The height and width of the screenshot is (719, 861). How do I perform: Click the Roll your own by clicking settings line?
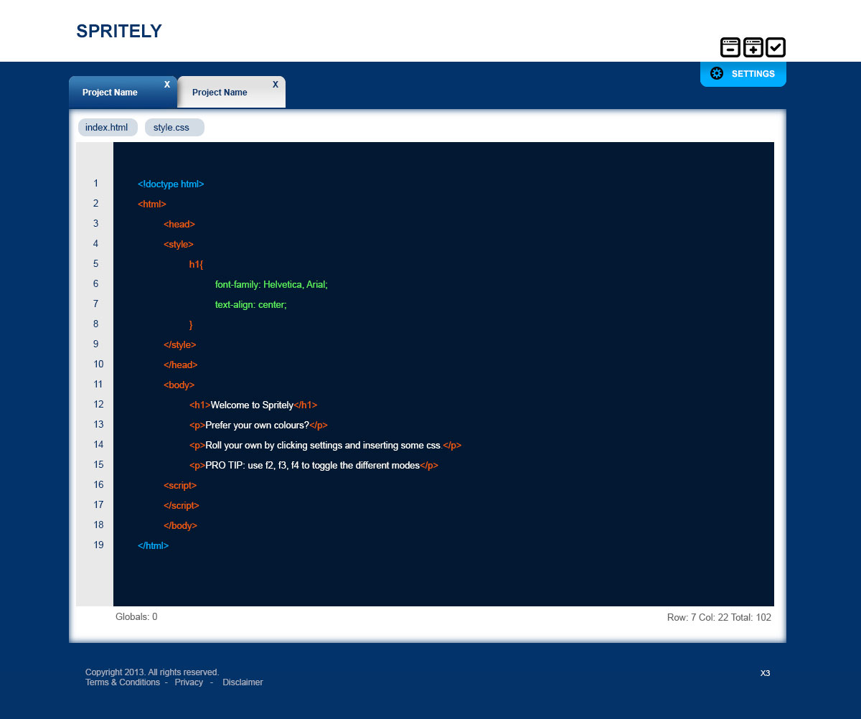pos(325,446)
